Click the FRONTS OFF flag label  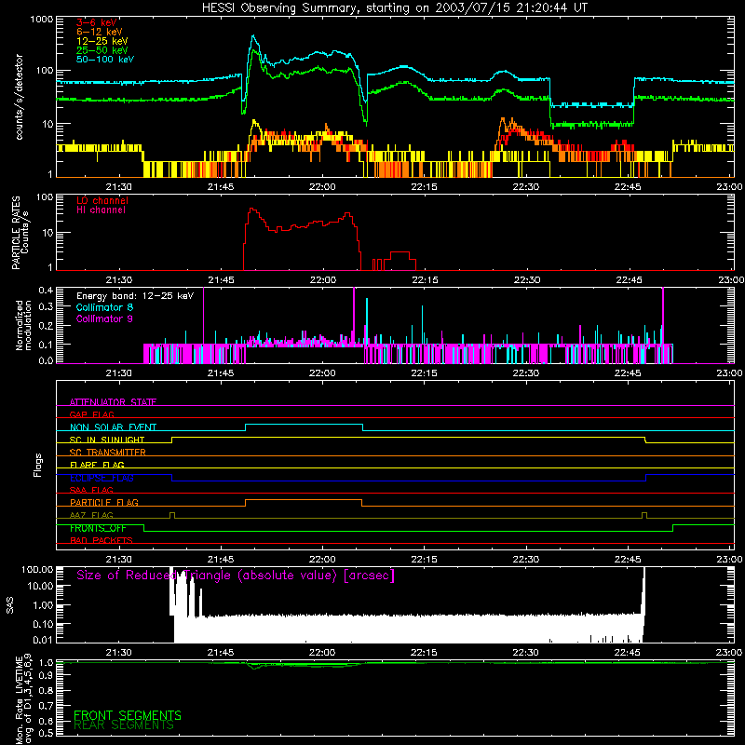[98, 528]
